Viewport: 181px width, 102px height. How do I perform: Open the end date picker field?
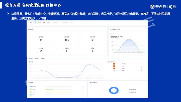[x=66, y=23]
